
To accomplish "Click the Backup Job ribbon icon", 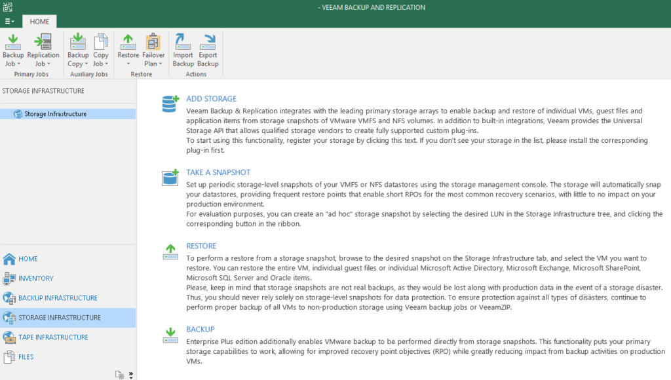I will tap(13, 43).
